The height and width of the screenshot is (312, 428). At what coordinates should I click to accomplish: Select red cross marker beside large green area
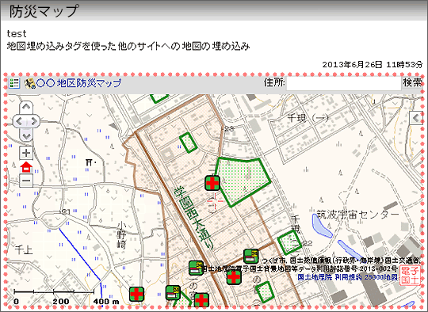point(212,183)
